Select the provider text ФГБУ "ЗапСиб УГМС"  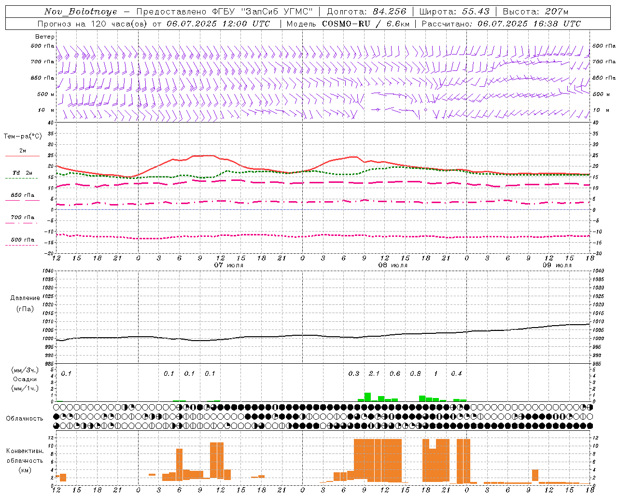262,12
